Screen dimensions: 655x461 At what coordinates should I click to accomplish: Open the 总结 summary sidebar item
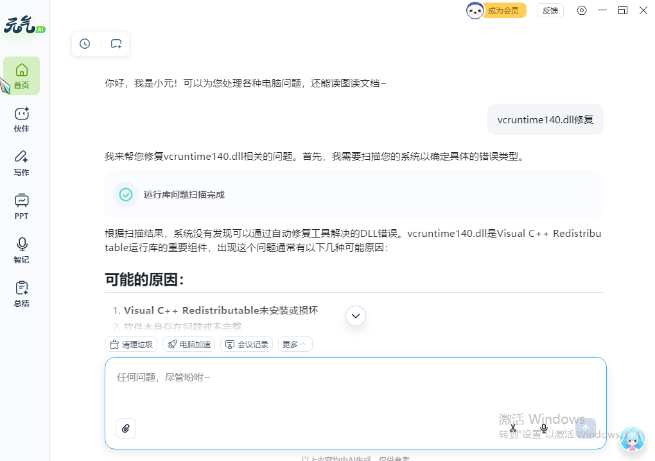[x=22, y=295]
